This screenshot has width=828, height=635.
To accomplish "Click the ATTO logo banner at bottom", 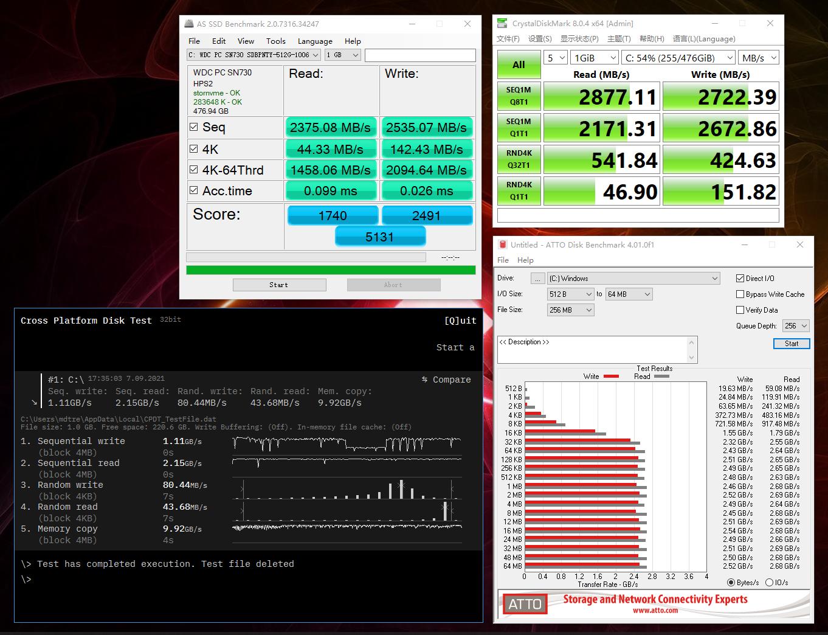I will 654,603.
